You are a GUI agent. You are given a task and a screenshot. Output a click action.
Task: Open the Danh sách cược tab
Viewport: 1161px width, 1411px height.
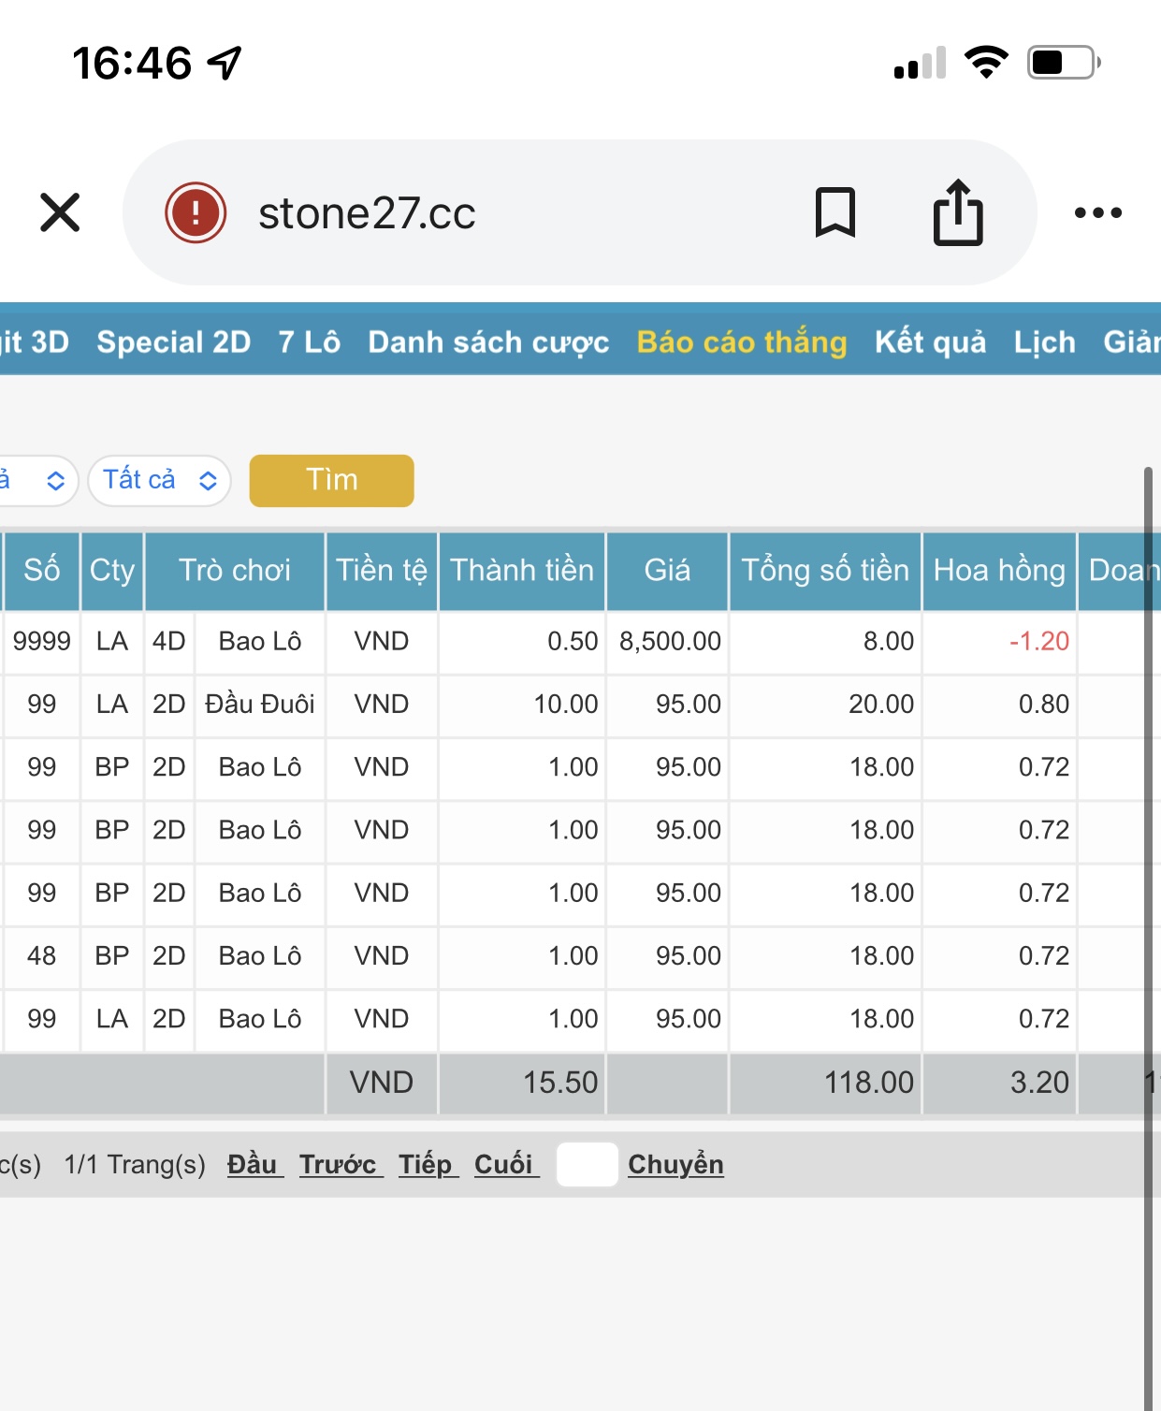click(488, 342)
